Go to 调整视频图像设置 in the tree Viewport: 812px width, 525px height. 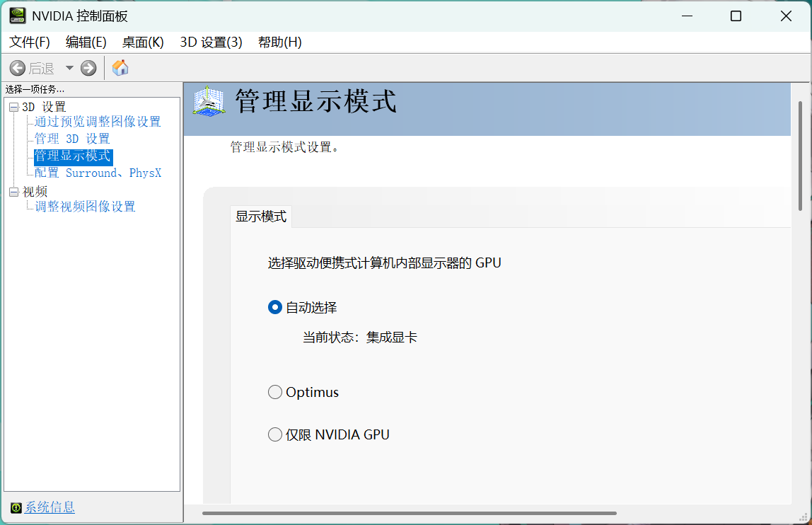pos(85,207)
